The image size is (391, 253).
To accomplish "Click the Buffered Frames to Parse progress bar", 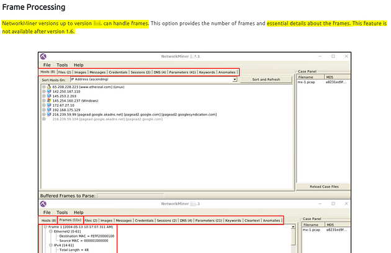I will 130,196.
